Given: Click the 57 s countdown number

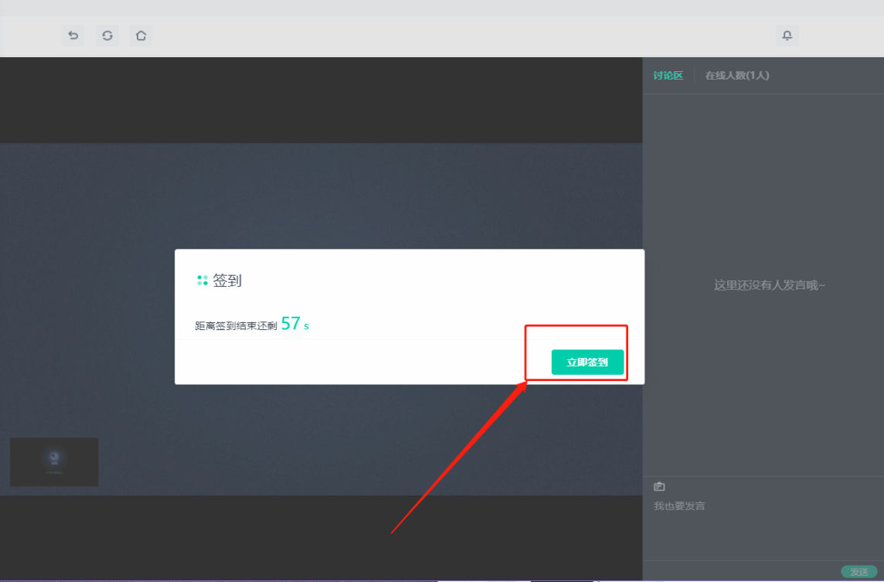Looking at the screenshot, I should pyautogui.click(x=291, y=324).
